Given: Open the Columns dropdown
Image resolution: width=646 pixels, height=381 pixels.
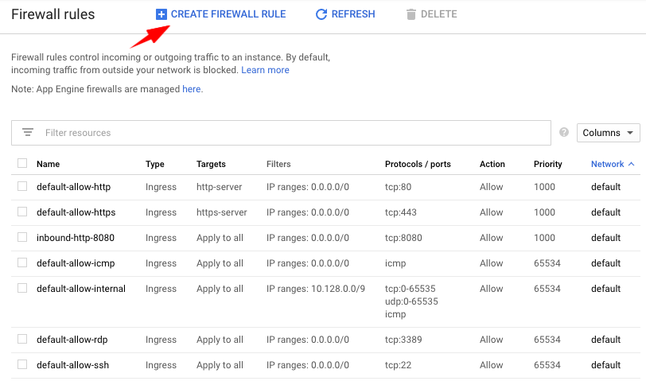Looking at the screenshot, I should (x=608, y=133).
